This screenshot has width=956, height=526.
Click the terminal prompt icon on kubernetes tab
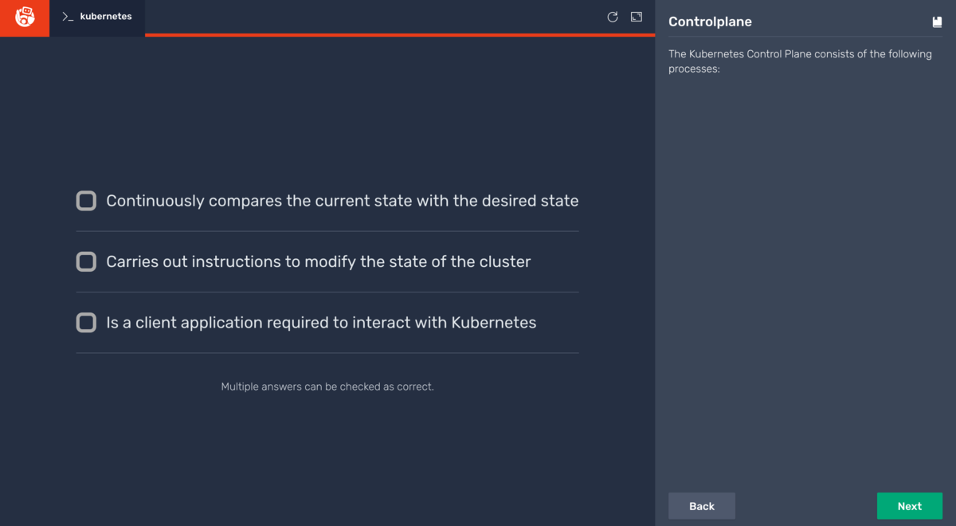68,17
